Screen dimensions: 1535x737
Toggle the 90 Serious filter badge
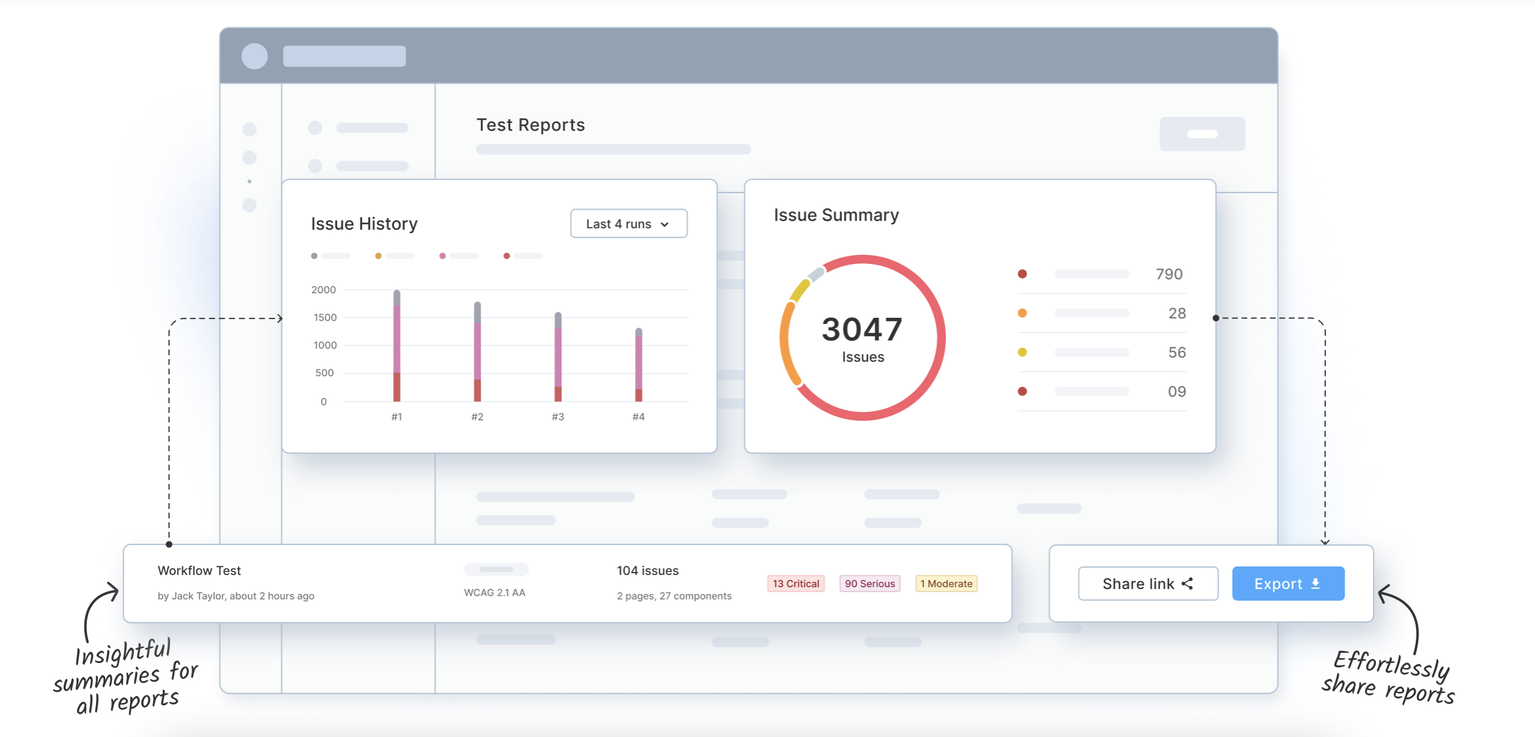coord(870,584)
